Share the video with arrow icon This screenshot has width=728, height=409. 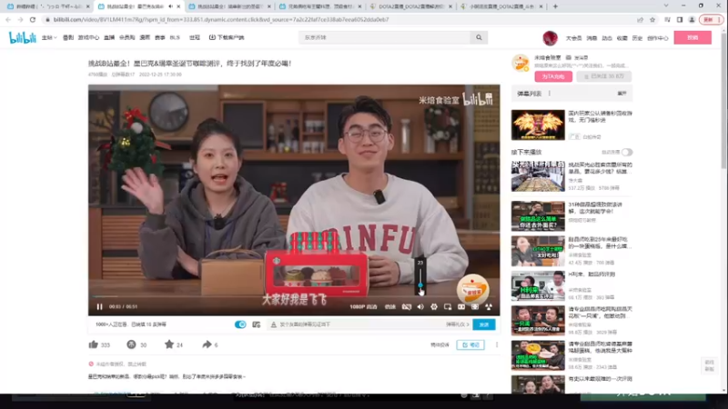pos(207,344)
